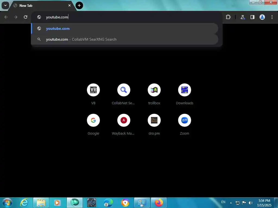Open the volume speaker icon
The width and height of the screenshot is (278, 208).
point(251,203)
